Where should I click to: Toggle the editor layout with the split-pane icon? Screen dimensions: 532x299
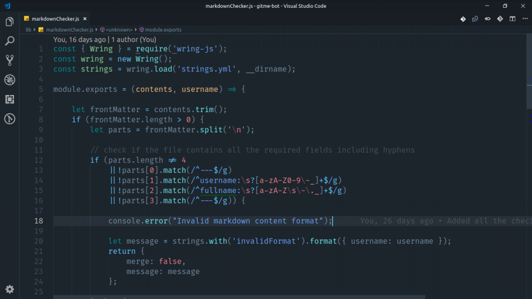point(512,18)
